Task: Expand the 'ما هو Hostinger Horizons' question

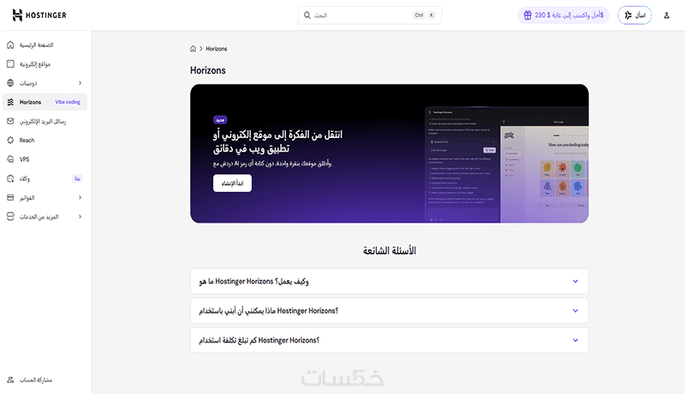Action: (390, 281)
